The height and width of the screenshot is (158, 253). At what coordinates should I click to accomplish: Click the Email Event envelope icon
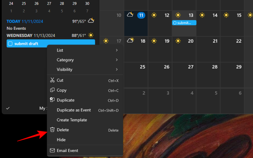point(52,150)
